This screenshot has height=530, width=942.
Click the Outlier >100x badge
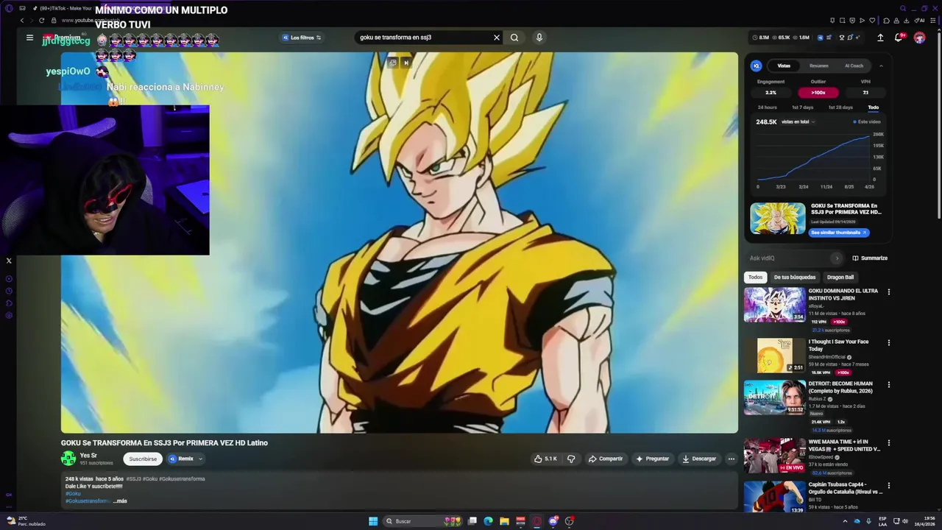coord(818,93)
